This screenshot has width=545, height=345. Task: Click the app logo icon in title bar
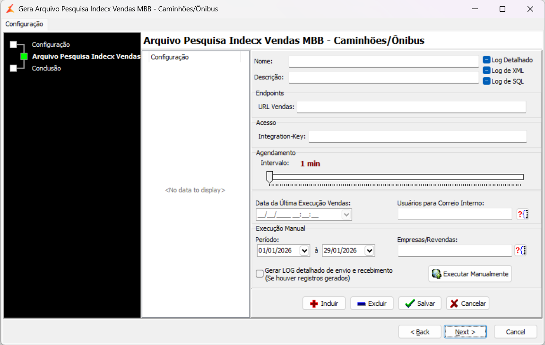pos(10,9)
